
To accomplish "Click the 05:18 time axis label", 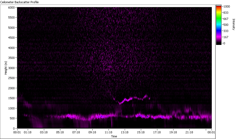I will [x=60, y=132].
